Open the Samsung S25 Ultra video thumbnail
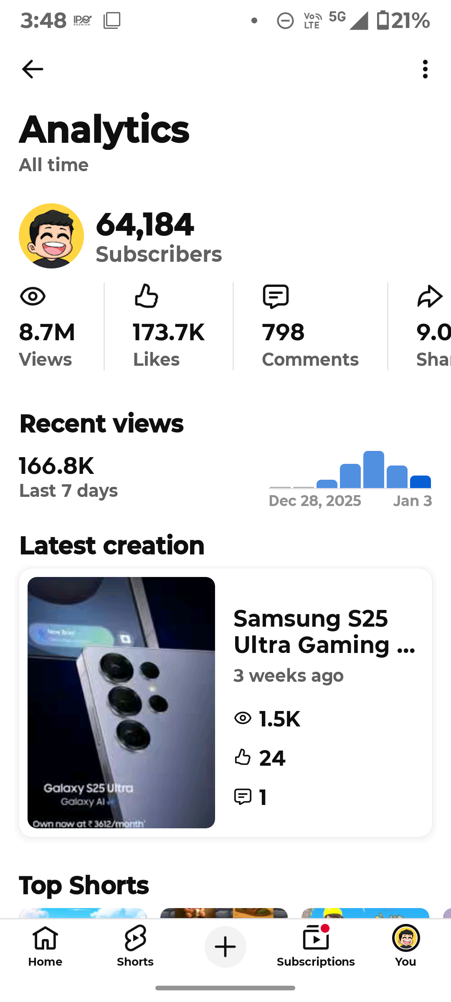 click(x=121, y=702)
